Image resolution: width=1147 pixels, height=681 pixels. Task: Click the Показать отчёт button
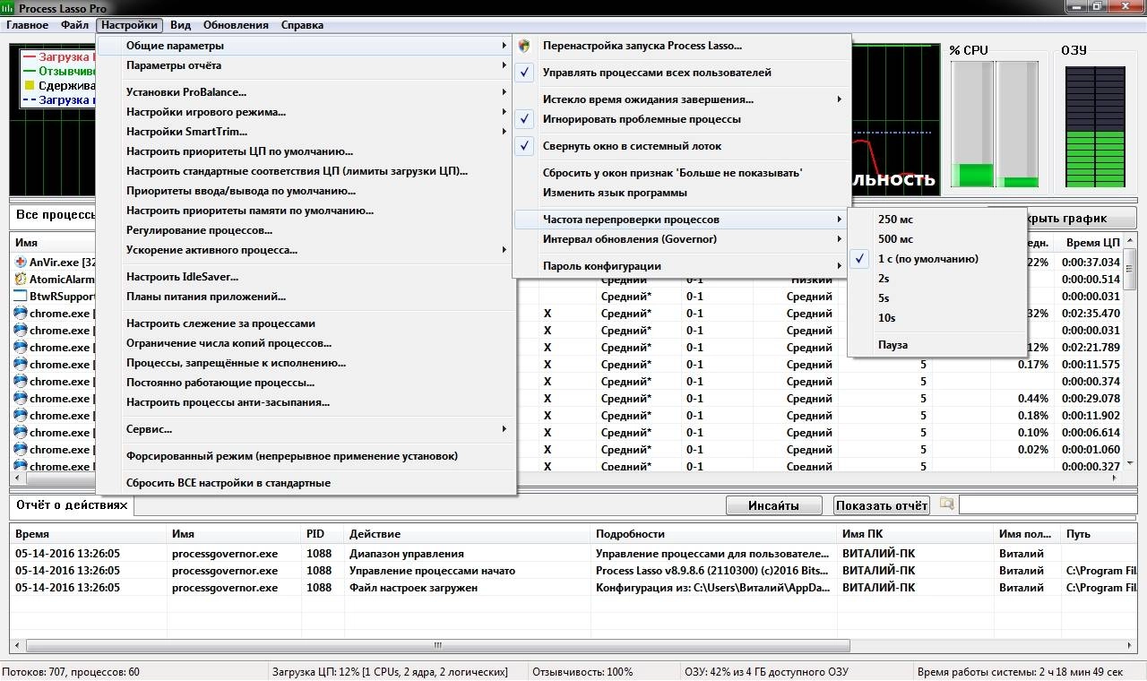click(x=882, y=505)
